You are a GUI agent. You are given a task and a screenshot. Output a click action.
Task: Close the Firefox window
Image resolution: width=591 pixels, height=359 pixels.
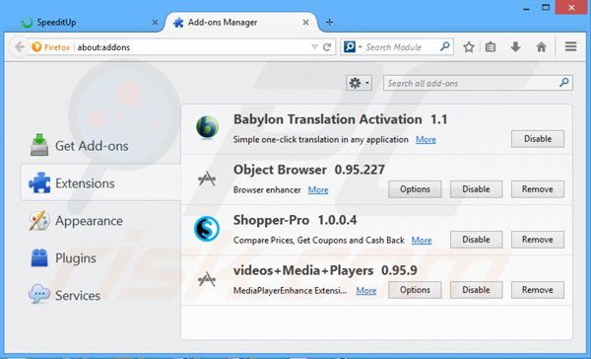[x=571, y=8]
